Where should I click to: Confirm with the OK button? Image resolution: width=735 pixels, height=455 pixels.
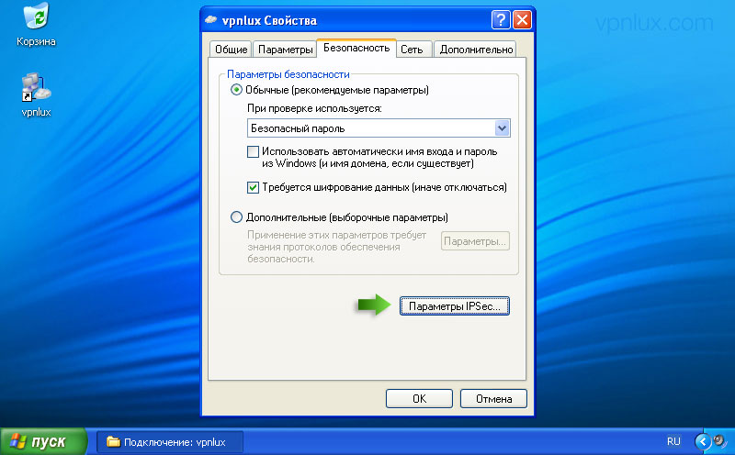(419, 399)
